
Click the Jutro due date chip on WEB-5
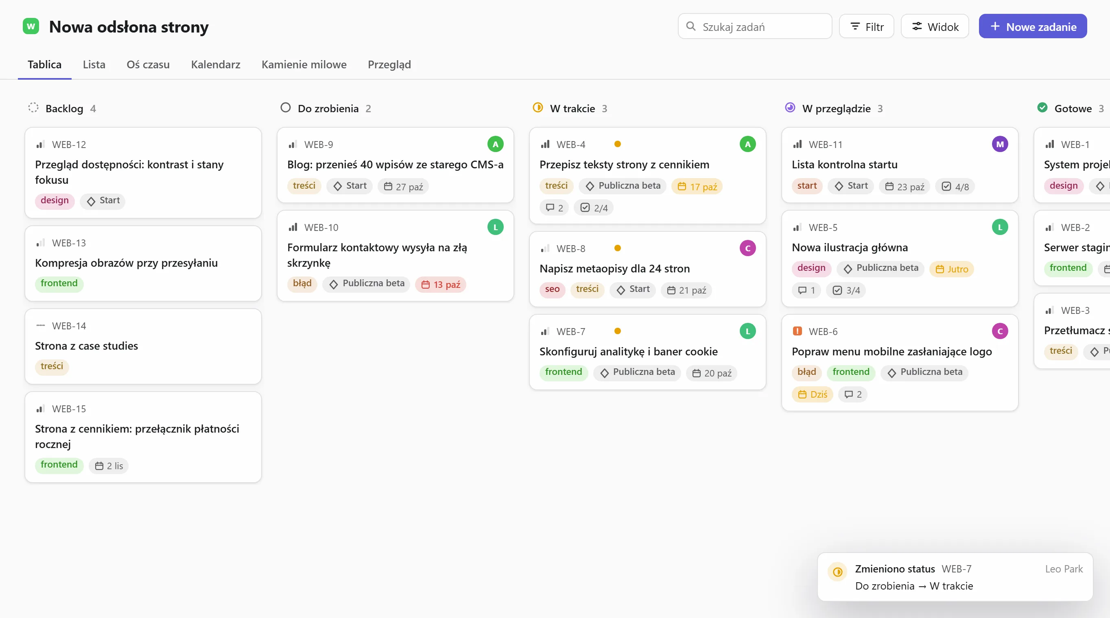(x=951, y=269)
